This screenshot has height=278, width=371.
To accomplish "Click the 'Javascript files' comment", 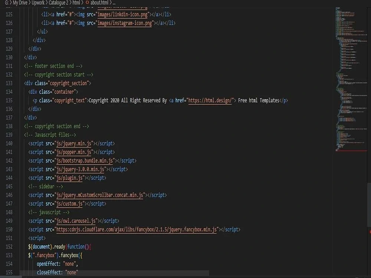I will coord(50,135).
